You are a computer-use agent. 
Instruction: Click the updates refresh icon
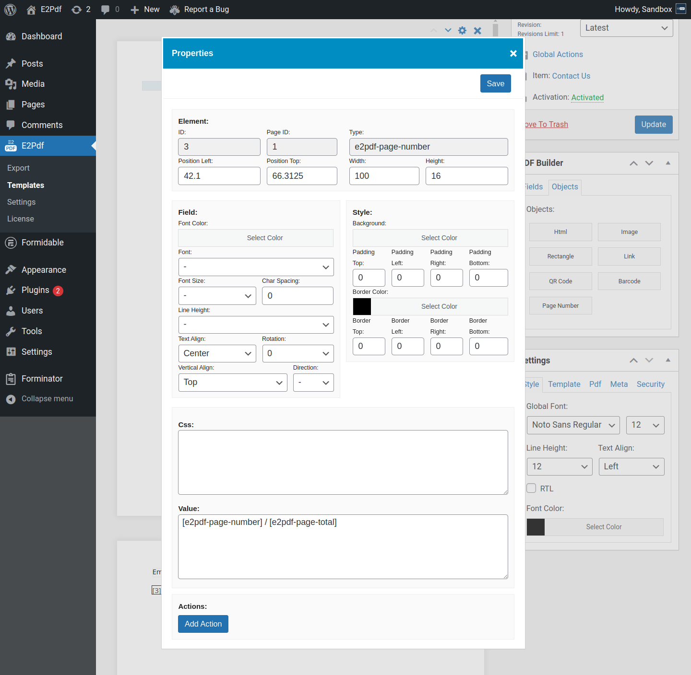point(76,10)
